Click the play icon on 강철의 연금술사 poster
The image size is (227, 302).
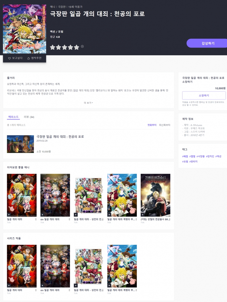(x=143, y=214)
